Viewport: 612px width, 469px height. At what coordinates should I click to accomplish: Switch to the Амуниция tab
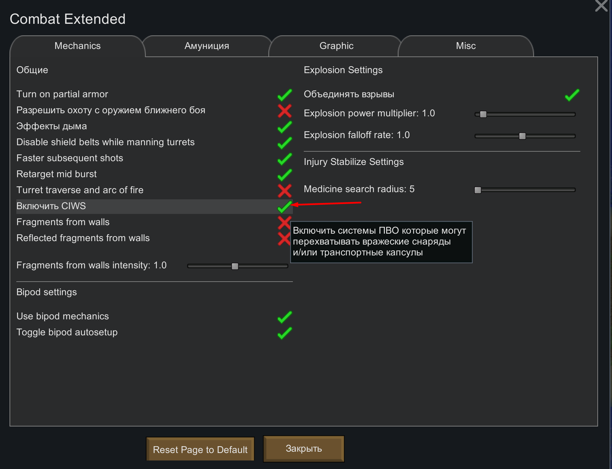pyautogui.click(x=207, y=46)
